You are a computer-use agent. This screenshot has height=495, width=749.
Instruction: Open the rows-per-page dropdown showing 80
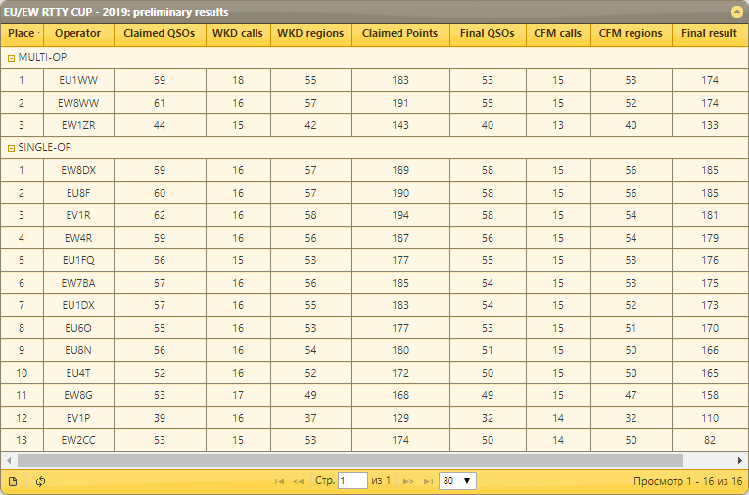click(x=457, y=481)
